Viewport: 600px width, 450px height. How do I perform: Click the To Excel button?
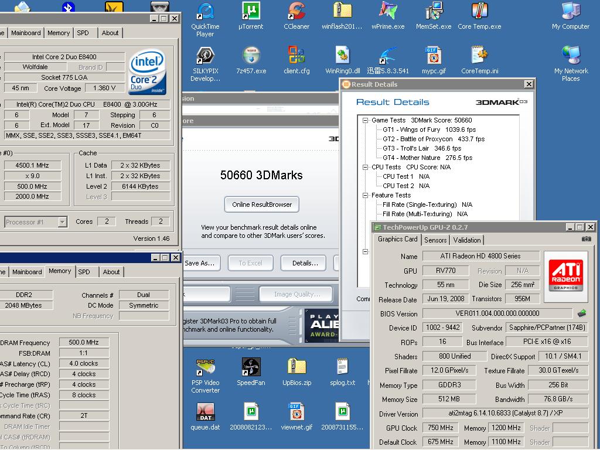[251, 263]
